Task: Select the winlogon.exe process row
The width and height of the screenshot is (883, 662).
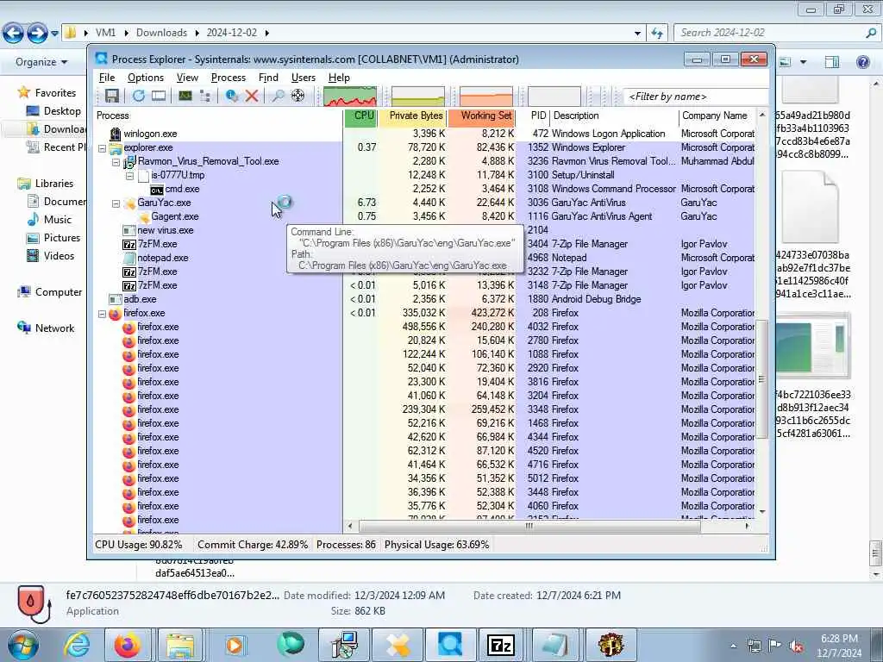Action: (x=425, y=134)
